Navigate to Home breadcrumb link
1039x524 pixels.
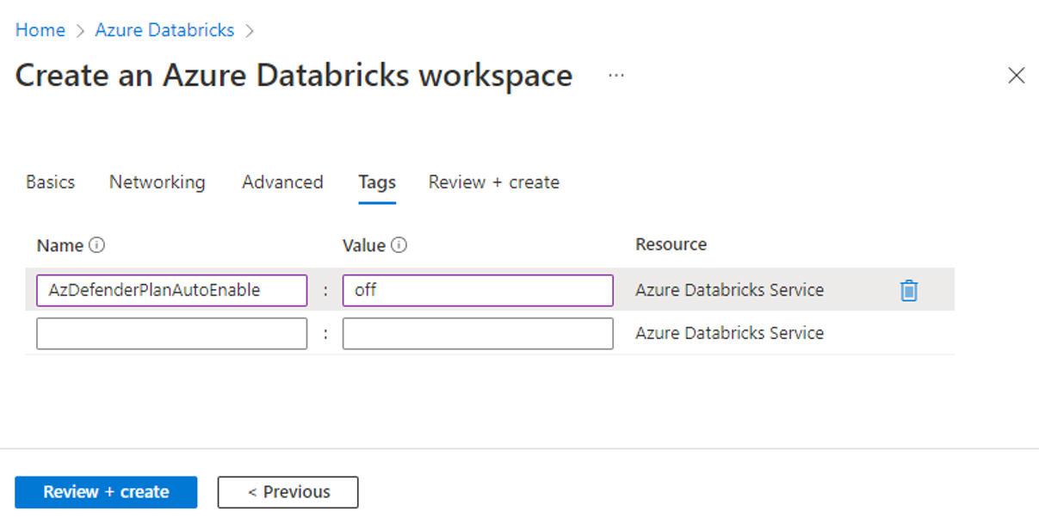(x=40, y=30)
